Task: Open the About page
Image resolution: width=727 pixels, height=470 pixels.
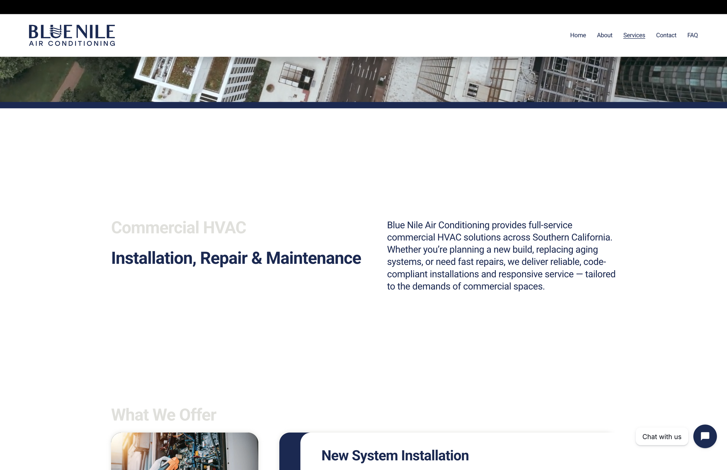Action: [x=604, y=35]
